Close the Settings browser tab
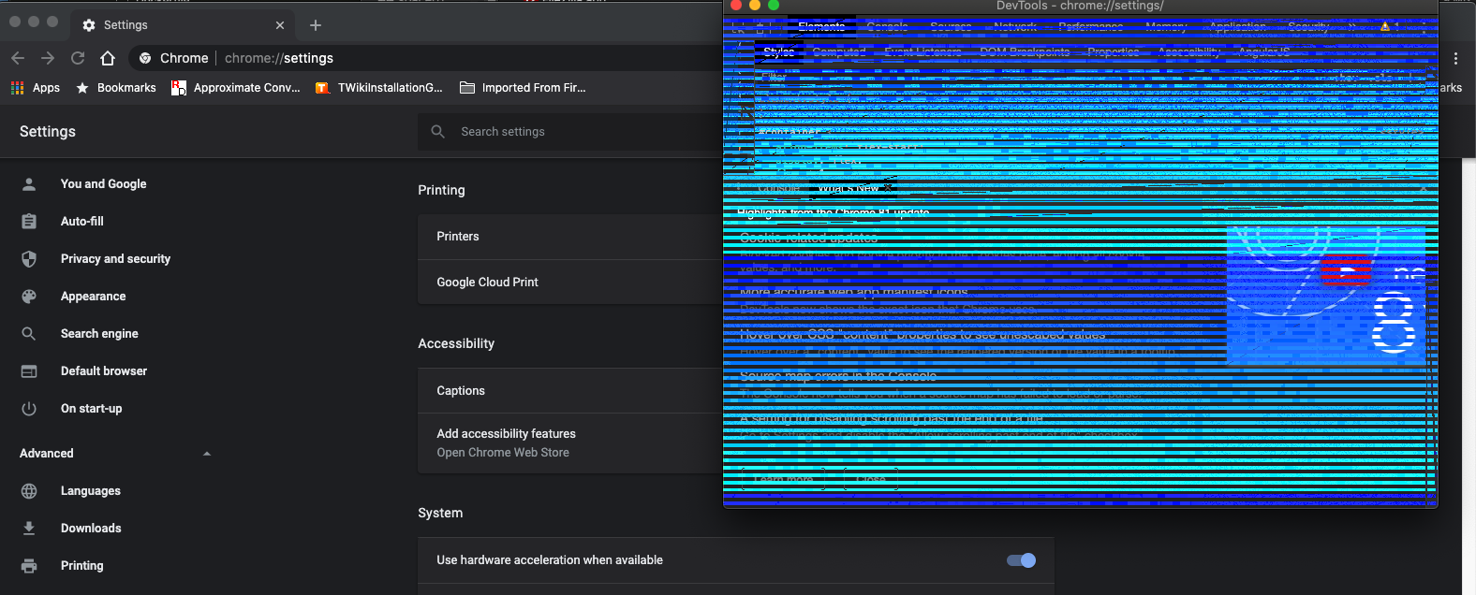 (280, 25)
